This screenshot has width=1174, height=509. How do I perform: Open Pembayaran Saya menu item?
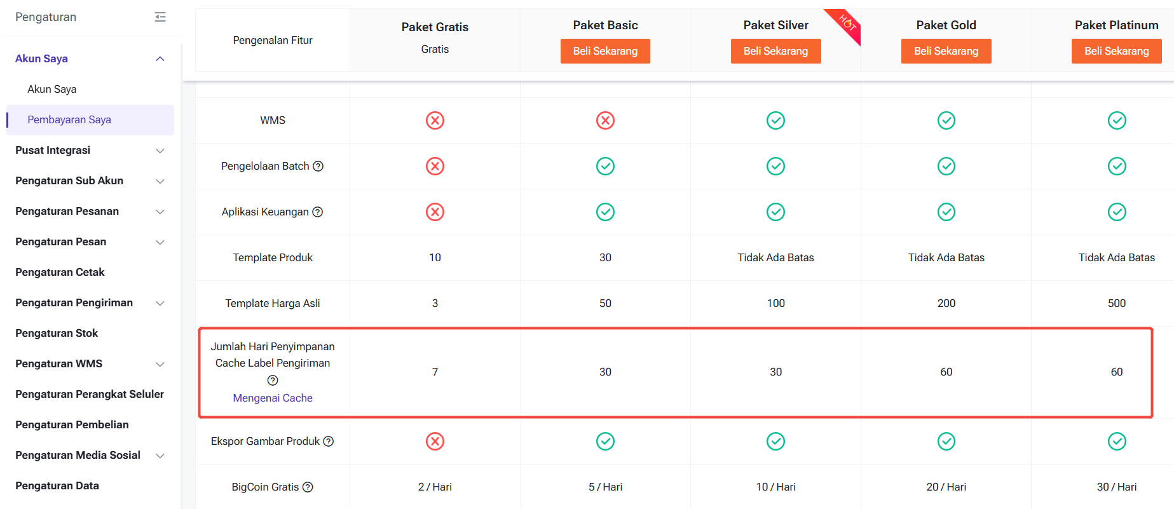tap(69, 119)
